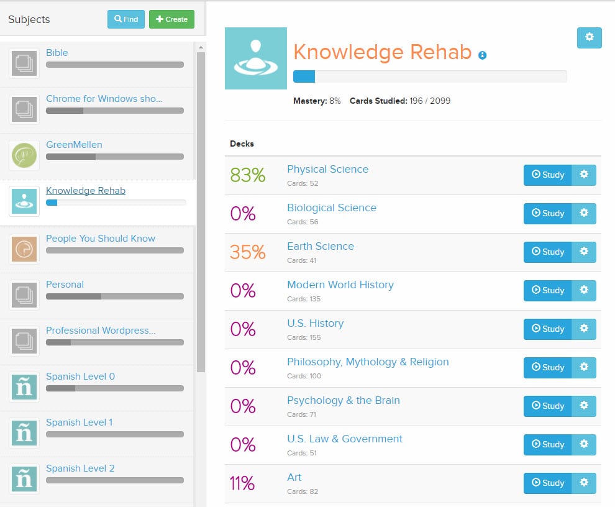Select the Spanish Level 0 ñ icon

tap(24, 387)
